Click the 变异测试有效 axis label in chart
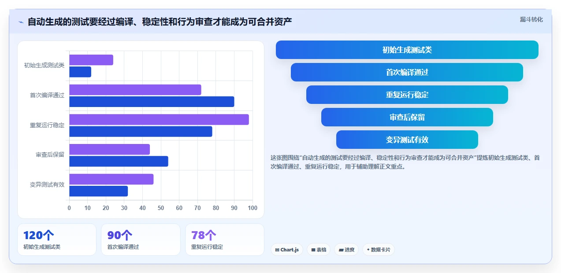 pos(47,185)
